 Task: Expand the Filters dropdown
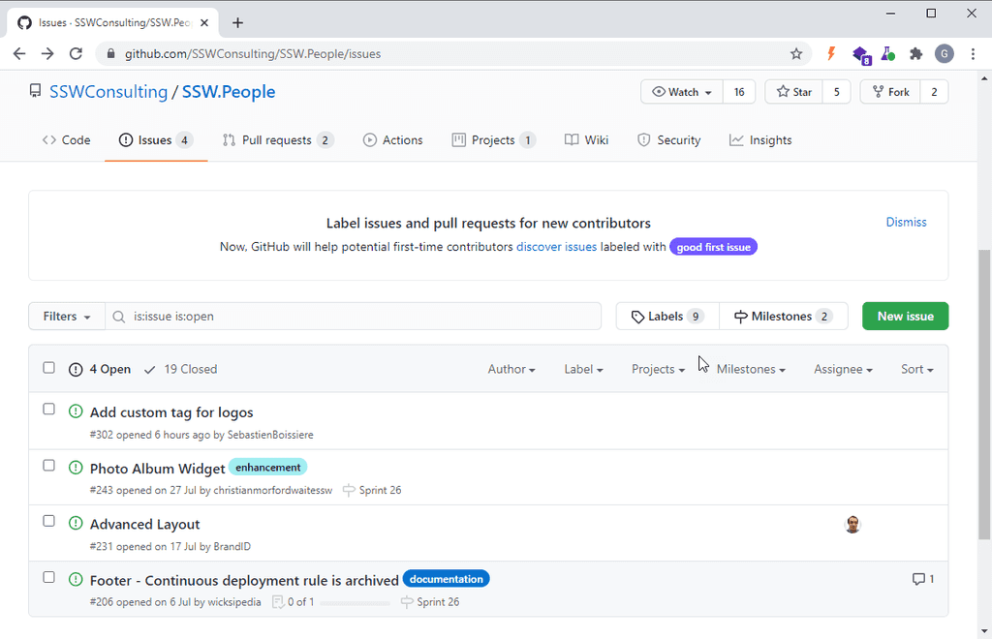click(66, 316)
